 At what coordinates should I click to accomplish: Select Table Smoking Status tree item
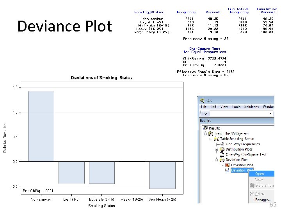pos(237,139)
